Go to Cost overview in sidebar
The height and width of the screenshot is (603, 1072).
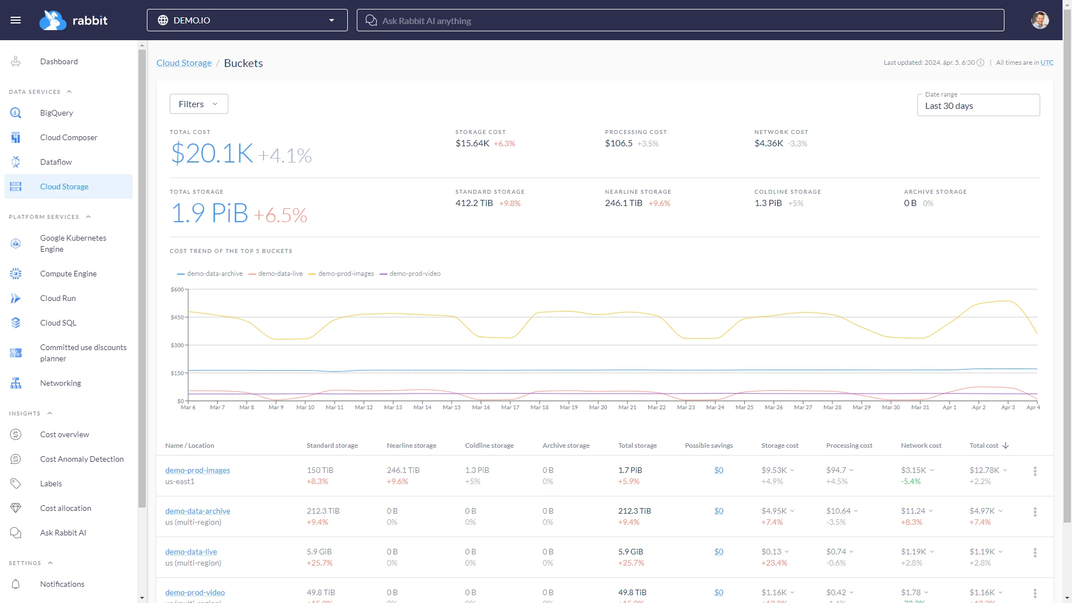click(x=64, y=434)
